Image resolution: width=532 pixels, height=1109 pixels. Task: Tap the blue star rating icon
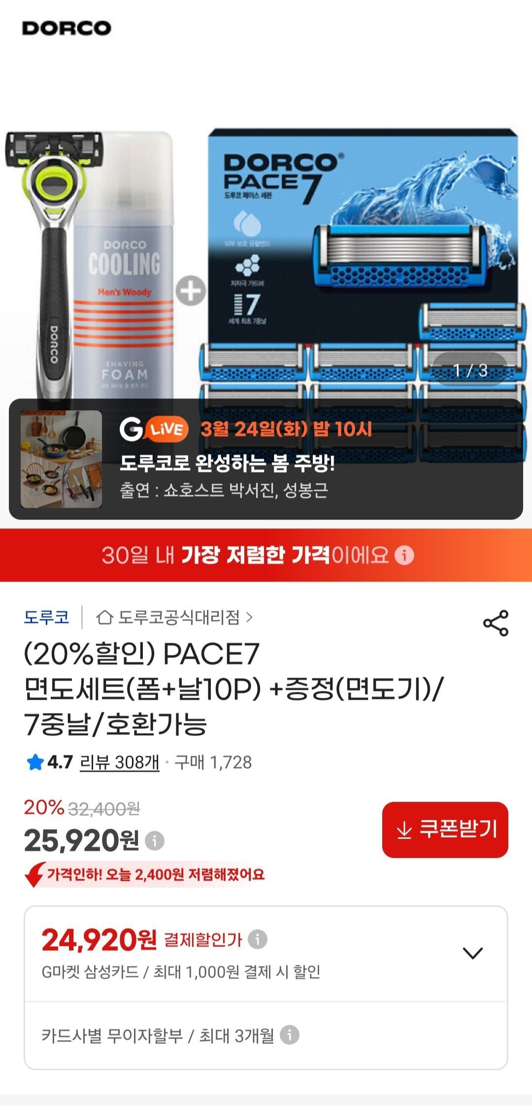click(x=34, y=763)
